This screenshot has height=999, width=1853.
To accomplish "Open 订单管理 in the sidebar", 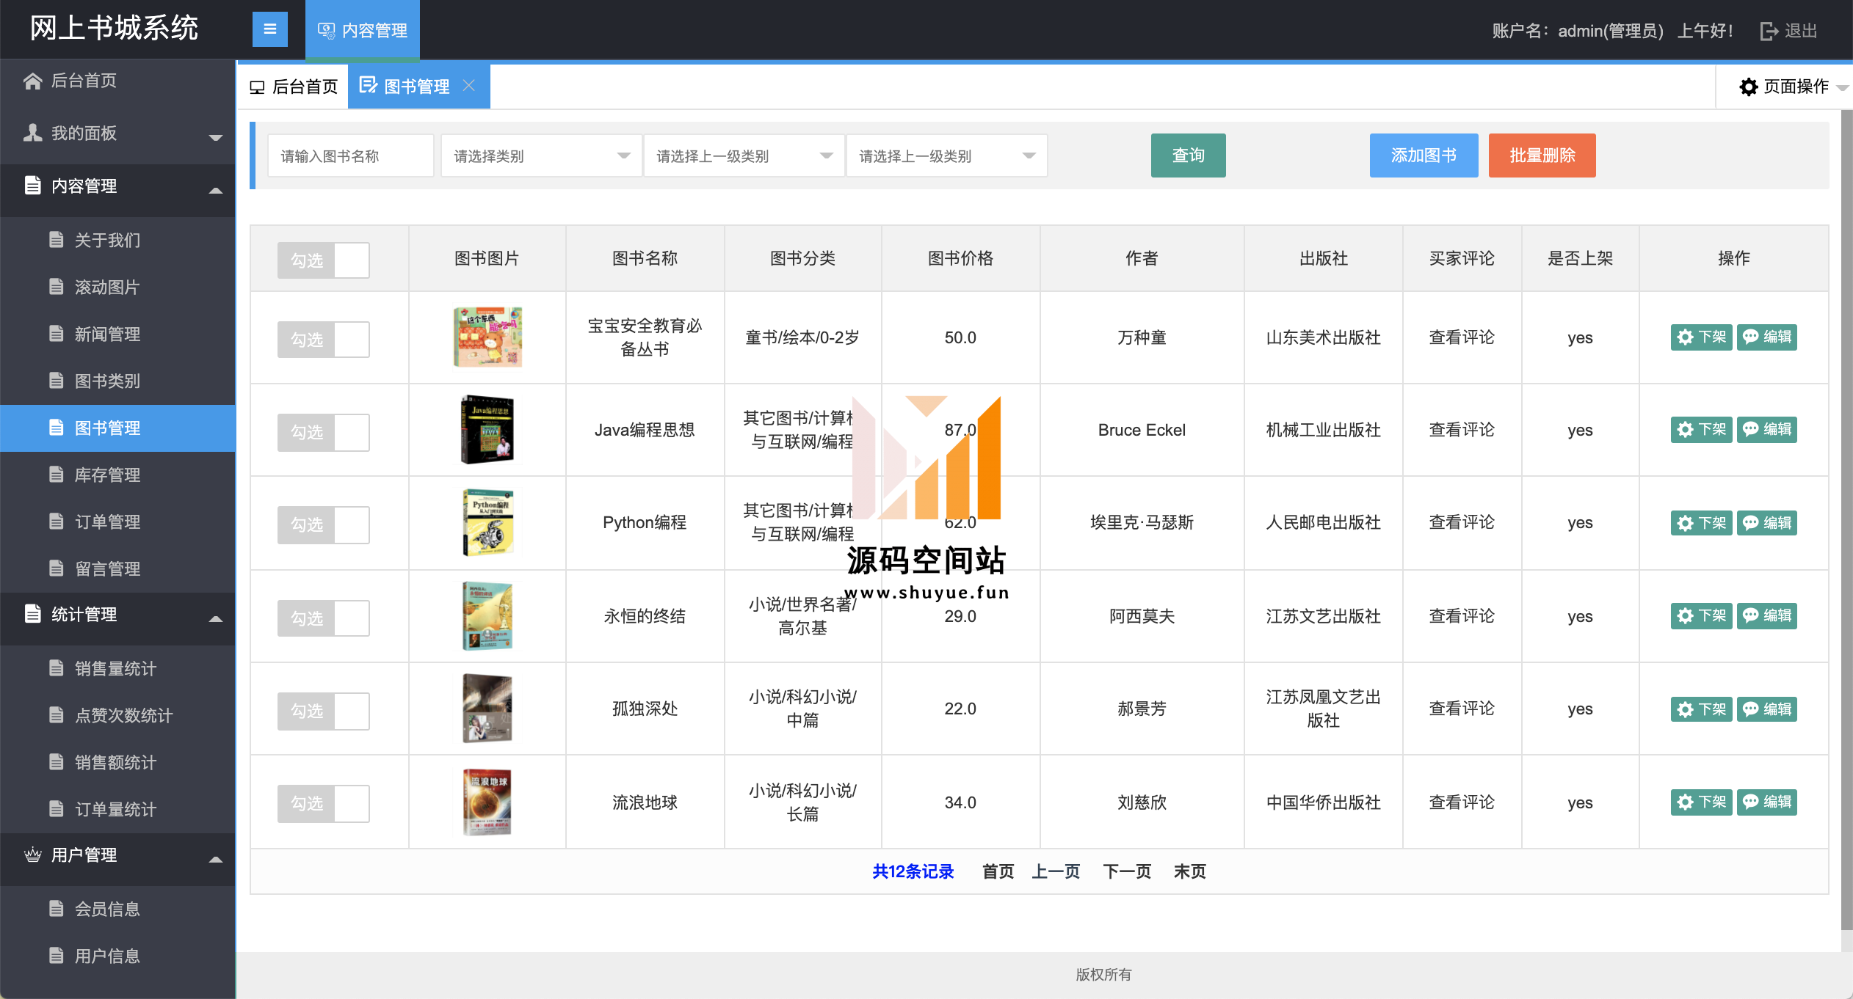I will click(107, 522).
